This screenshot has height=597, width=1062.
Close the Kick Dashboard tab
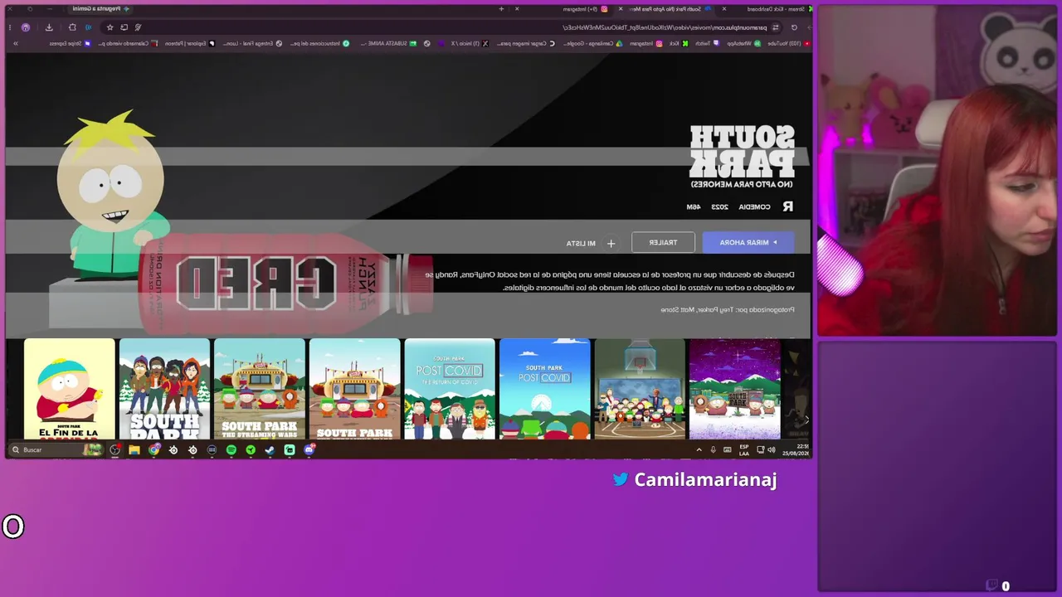pyautogui.click(x=724, y=9)
